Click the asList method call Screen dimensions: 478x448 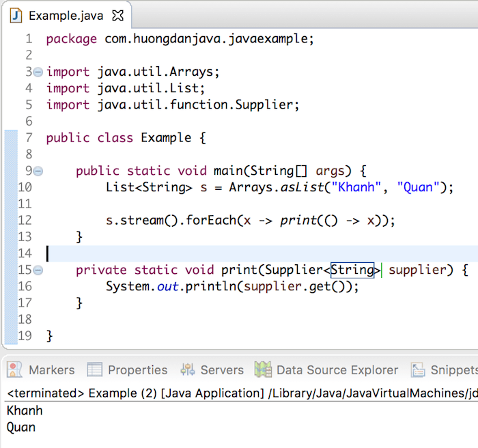coord(302,187)
